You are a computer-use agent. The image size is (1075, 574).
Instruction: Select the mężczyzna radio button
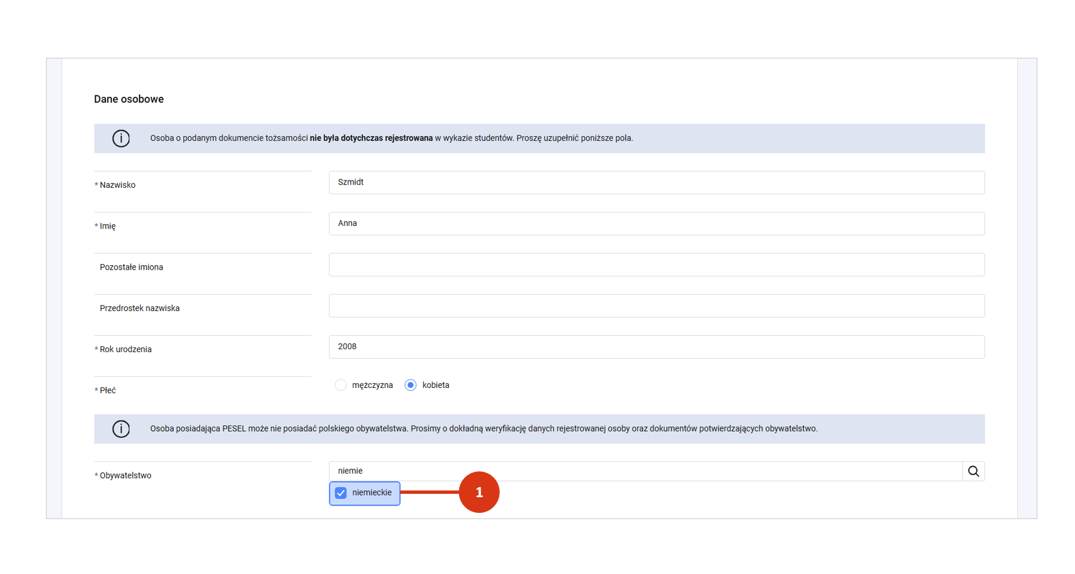tap(341, 385)
